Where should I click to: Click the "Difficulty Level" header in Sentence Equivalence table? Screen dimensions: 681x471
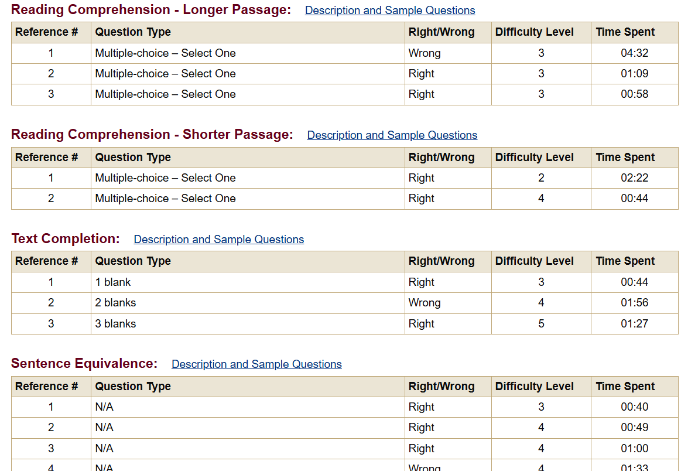[x=534, y=386]
